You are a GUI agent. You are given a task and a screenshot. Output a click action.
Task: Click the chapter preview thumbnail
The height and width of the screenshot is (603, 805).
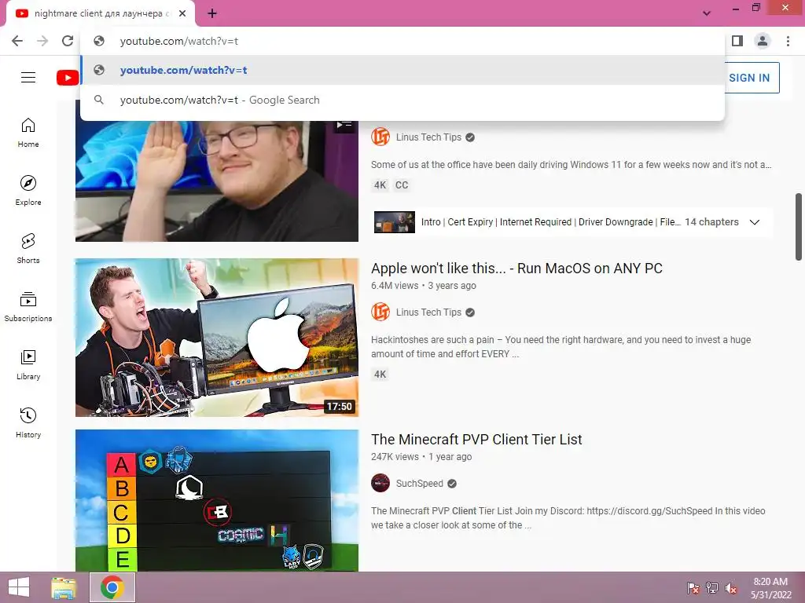click(395, 222)
